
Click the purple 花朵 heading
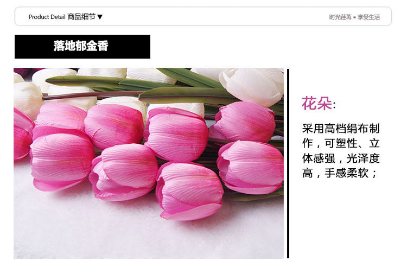[317, 103]
